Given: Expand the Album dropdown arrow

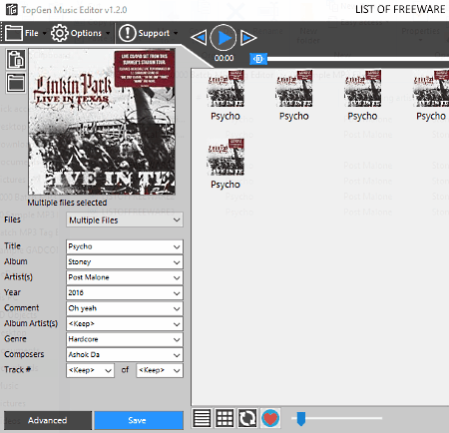Looking at the screenshot, I should tap(177, 262).
